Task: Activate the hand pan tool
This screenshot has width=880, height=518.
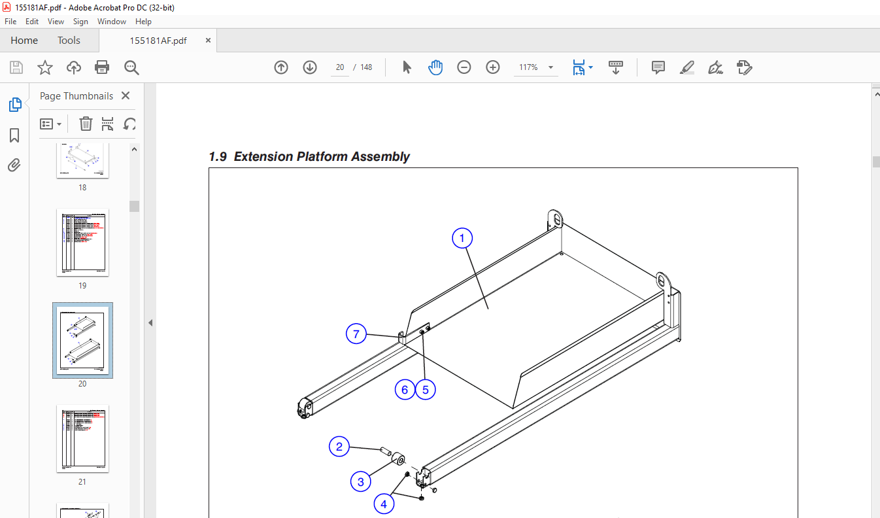Action: 435,67
